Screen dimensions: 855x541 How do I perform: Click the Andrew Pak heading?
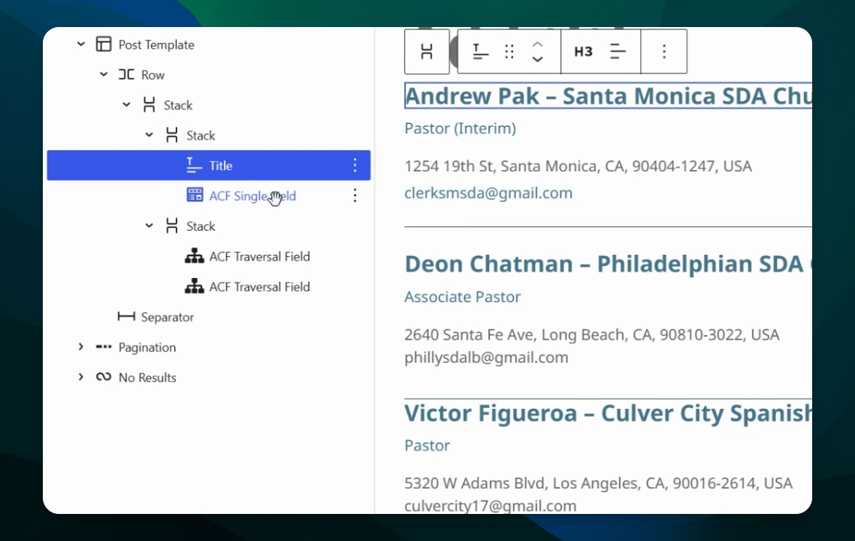[608, 96]
